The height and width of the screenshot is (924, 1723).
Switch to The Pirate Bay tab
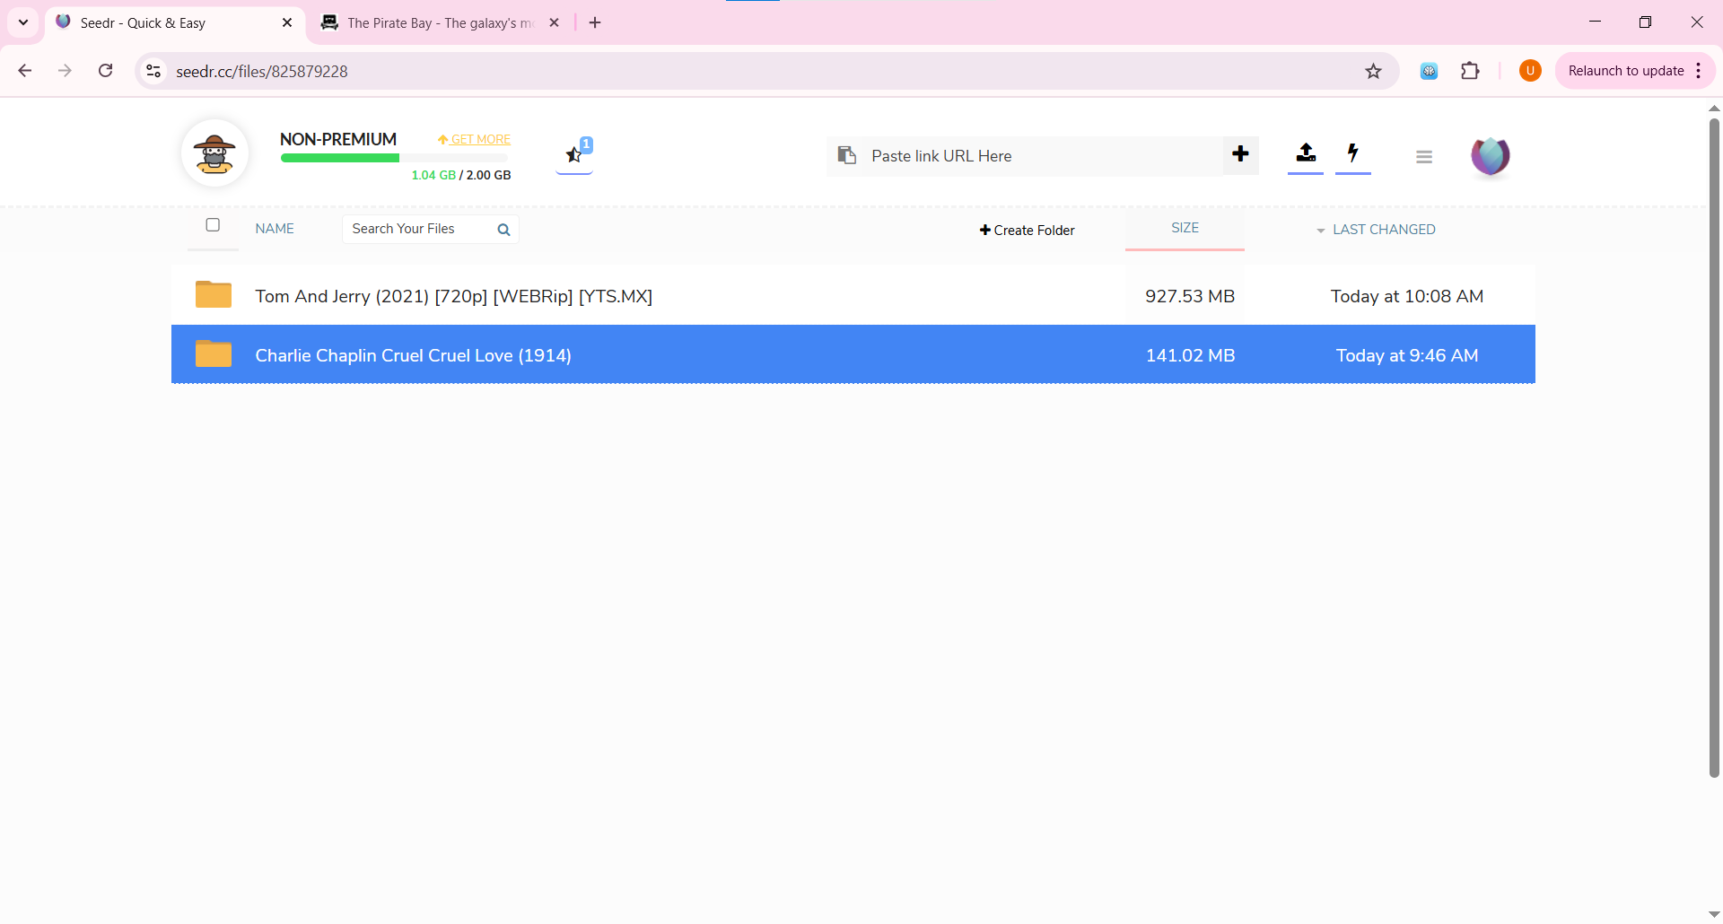coord(439,23)
